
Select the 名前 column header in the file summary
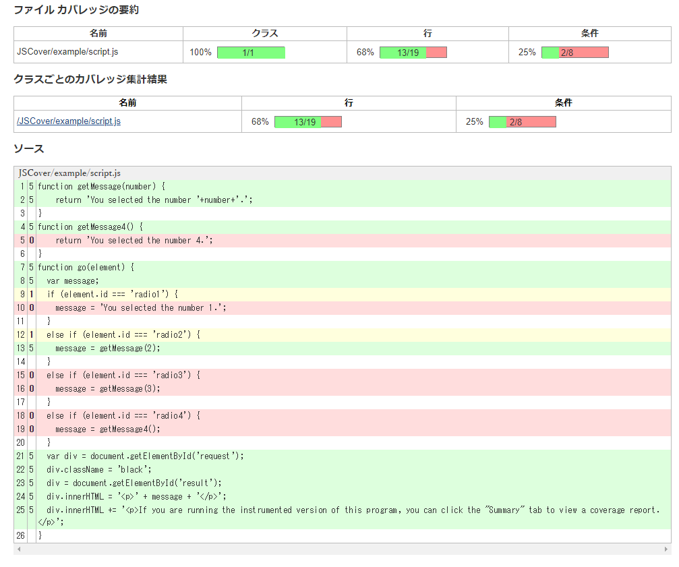(x=97, y=33)
